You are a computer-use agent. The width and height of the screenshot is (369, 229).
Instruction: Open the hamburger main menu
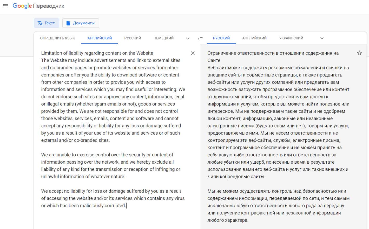[5, 6]
